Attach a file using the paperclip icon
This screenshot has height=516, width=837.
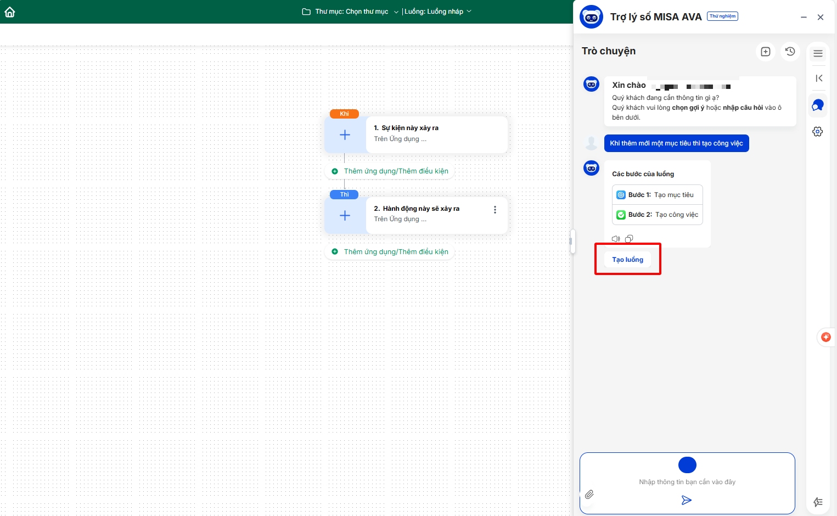point(589,495)
